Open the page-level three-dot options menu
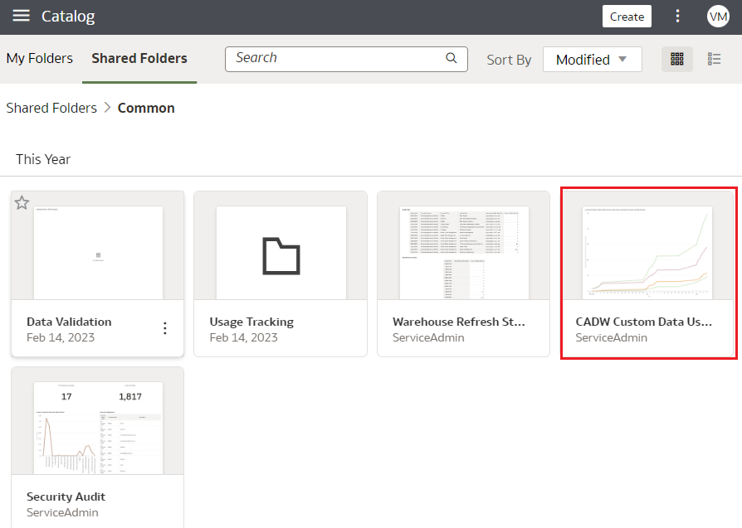This screenshot has height=528, width=742. [678, 17]
